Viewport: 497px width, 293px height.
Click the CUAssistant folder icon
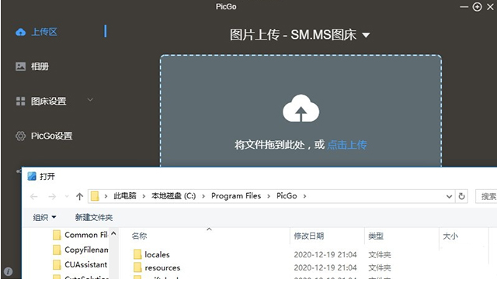57,264
